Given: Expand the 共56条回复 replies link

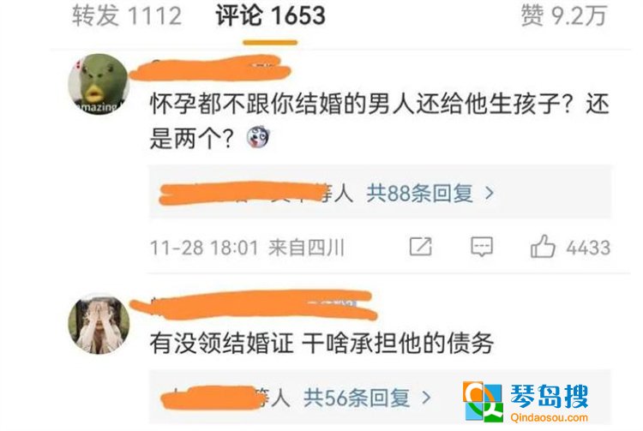Looking at the screenshot, I should point(357,398).
